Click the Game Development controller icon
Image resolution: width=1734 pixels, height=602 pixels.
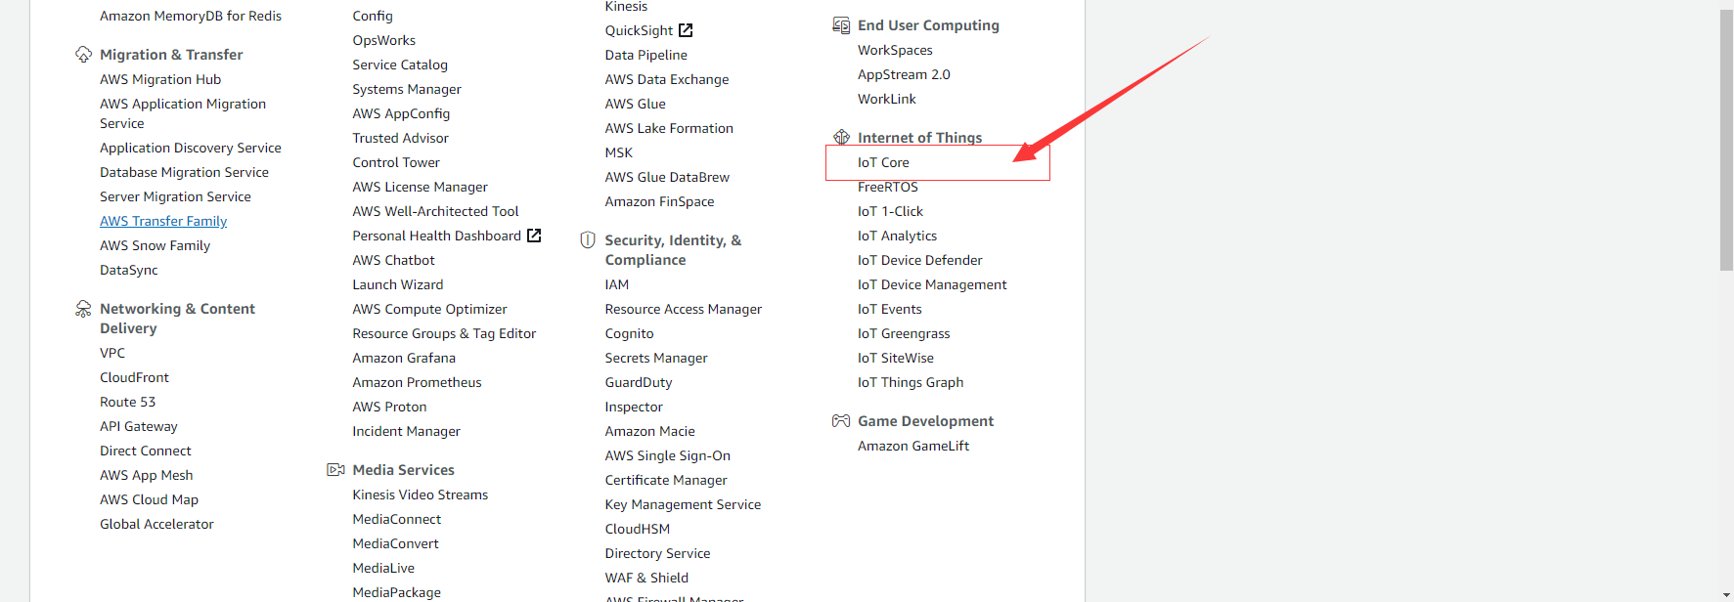point(841,421)
